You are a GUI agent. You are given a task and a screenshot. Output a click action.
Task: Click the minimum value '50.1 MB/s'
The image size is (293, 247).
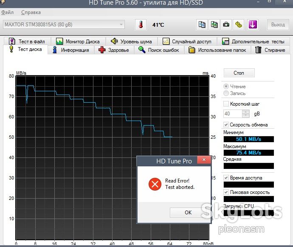(248, 139)
